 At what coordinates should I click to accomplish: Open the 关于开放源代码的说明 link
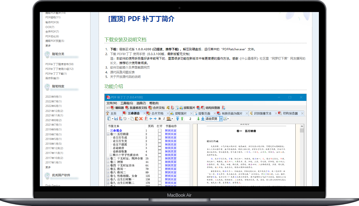pos(125,77)
